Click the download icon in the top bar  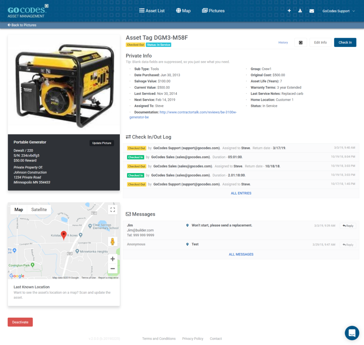pyautogui.click(x=300, y=11)
